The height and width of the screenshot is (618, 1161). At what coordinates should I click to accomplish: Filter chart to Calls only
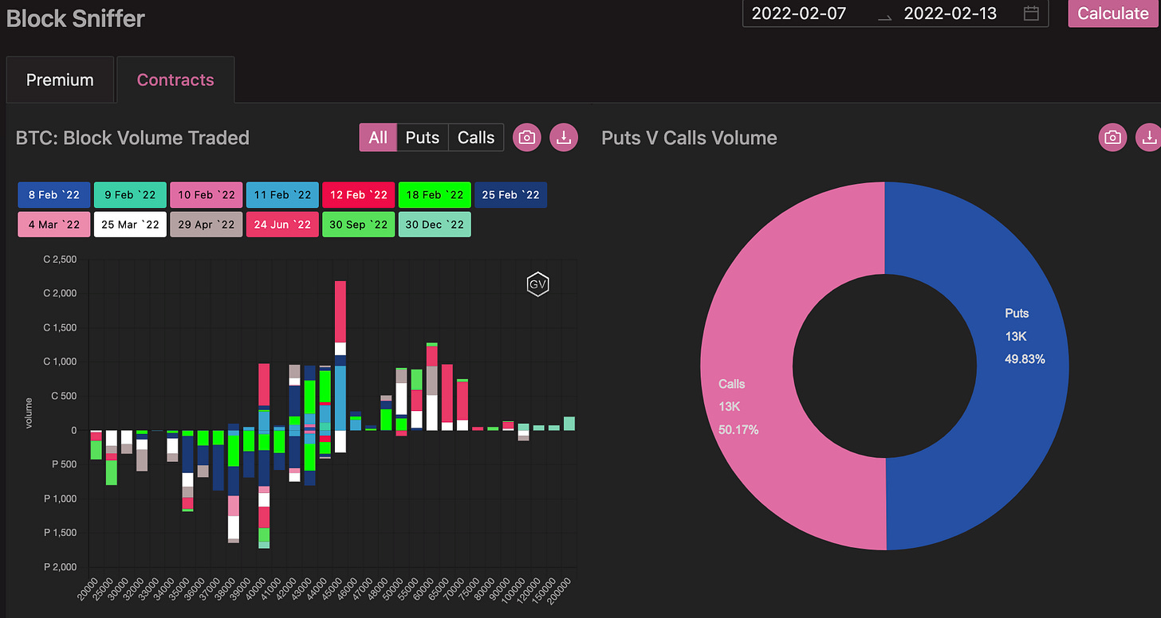476,138
